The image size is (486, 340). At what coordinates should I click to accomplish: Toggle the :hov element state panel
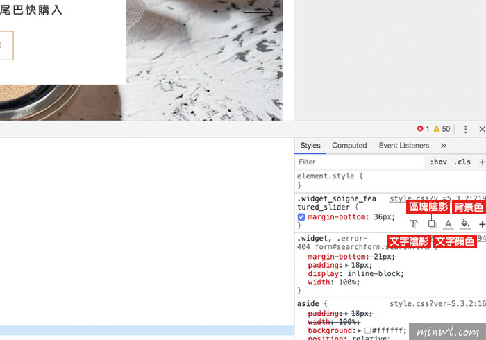pyautogui.click(x=438, y=162)
